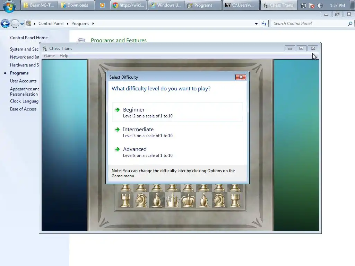Switch to Programs taskbar item

[x=203, y=5]
